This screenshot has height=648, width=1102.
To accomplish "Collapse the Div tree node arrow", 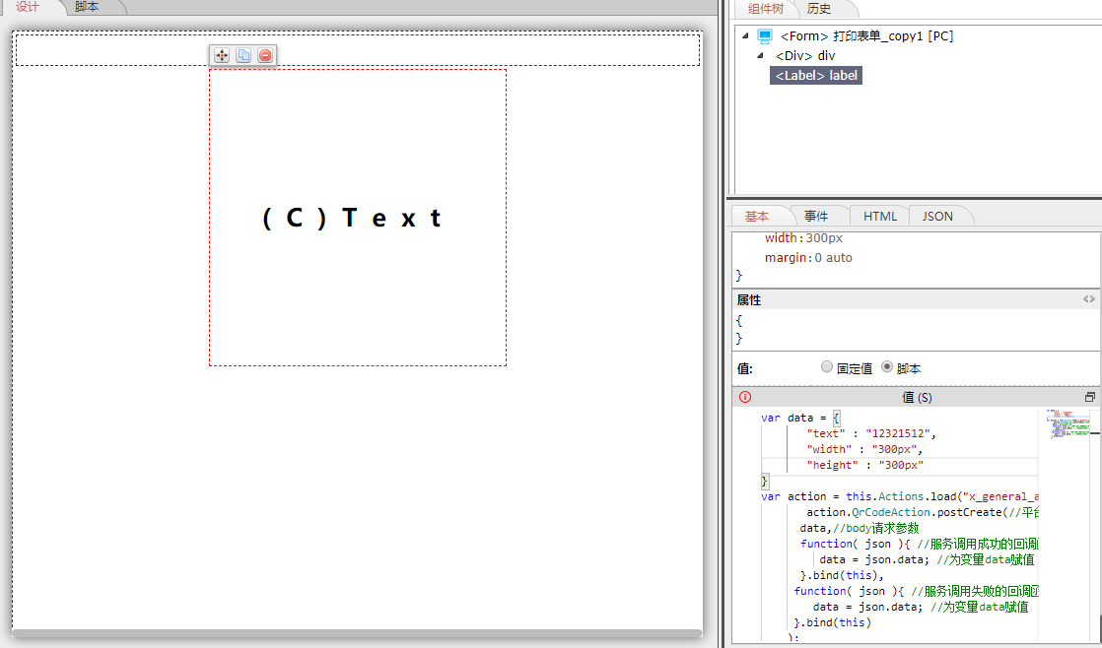I will (760, 56).
